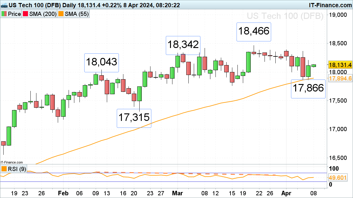This screenshot has width=353, height=198.
Task: Click the current price tag 18,131.4
Action: tap(340, 65)
